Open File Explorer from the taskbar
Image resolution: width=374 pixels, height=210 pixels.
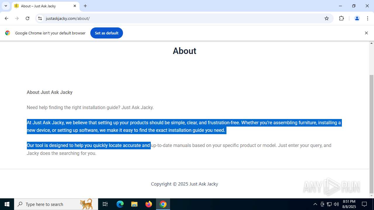(134, 204)
